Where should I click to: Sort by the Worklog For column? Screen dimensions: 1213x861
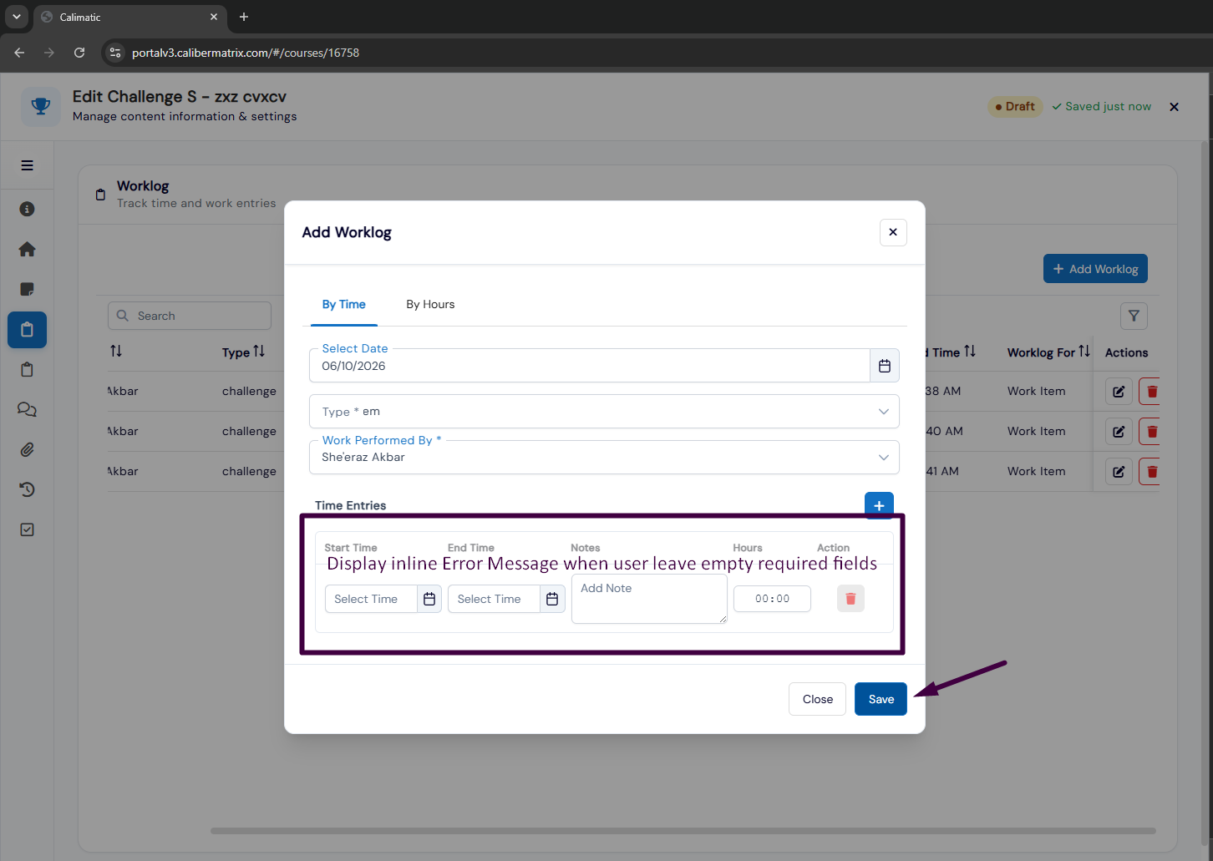1084,352
